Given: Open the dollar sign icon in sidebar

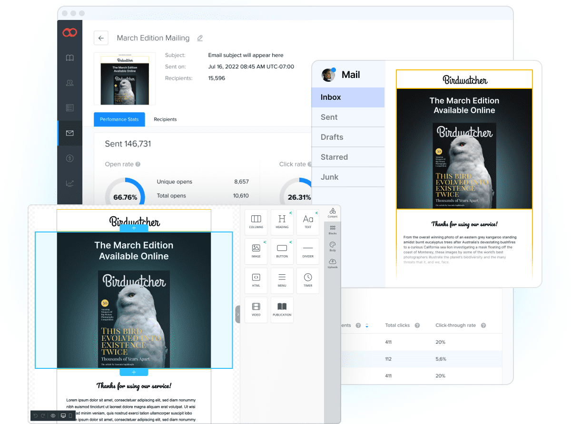Looking at the screenshot, I should (70, 158).
